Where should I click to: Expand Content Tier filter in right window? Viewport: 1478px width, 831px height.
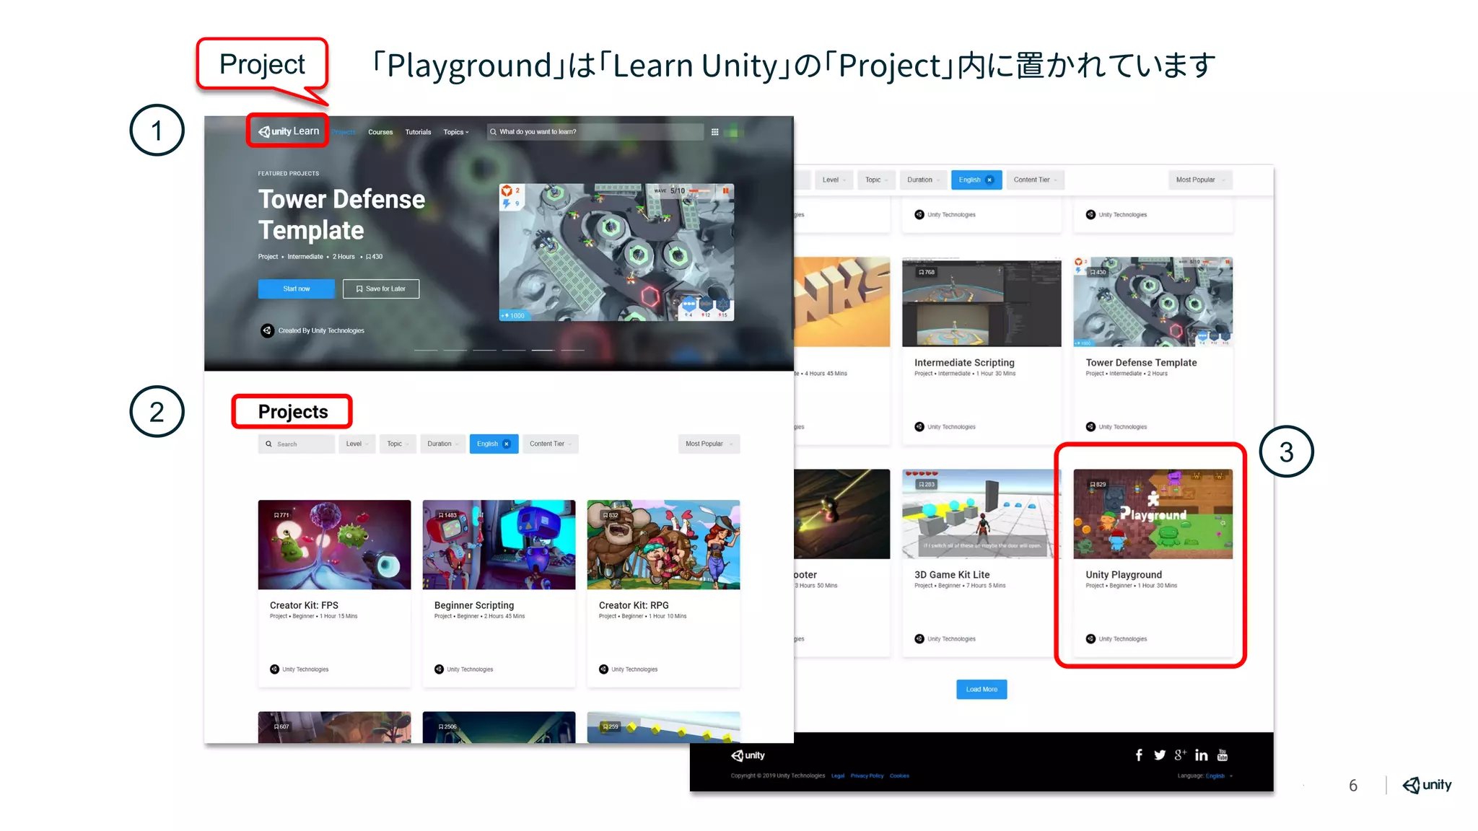click(x=1035, y=180)
